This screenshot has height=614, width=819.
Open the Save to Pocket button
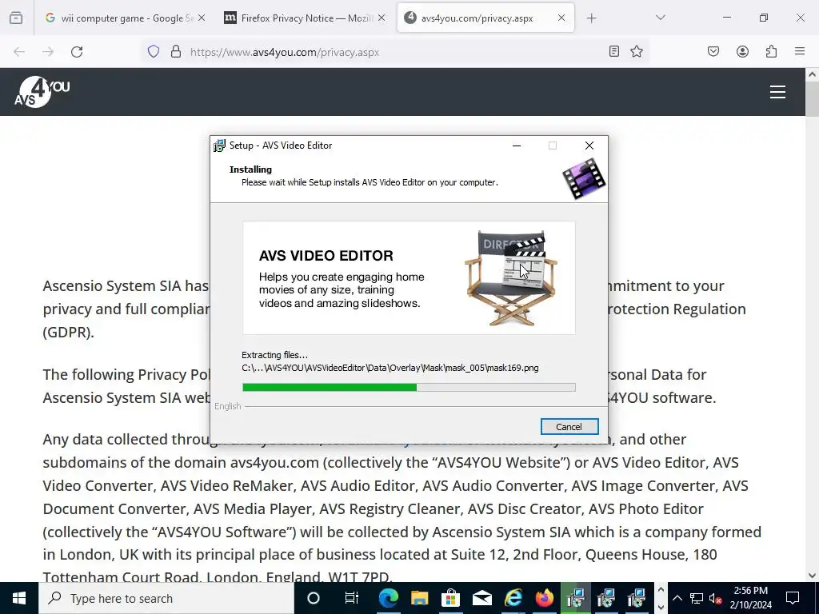(x=713, y=51)
